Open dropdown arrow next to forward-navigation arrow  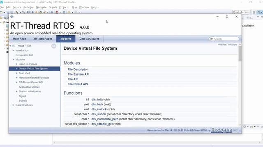click(79, 12)
